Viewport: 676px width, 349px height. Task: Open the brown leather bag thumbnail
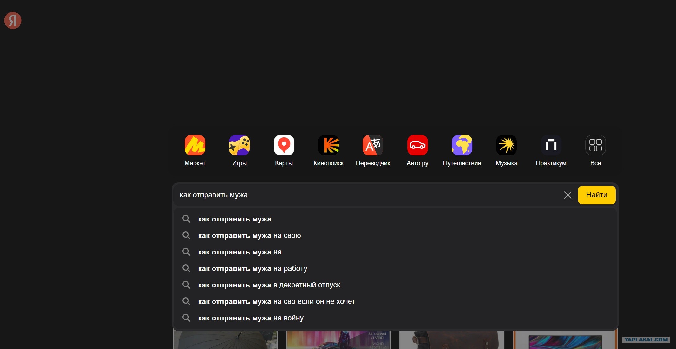point(452,340)
